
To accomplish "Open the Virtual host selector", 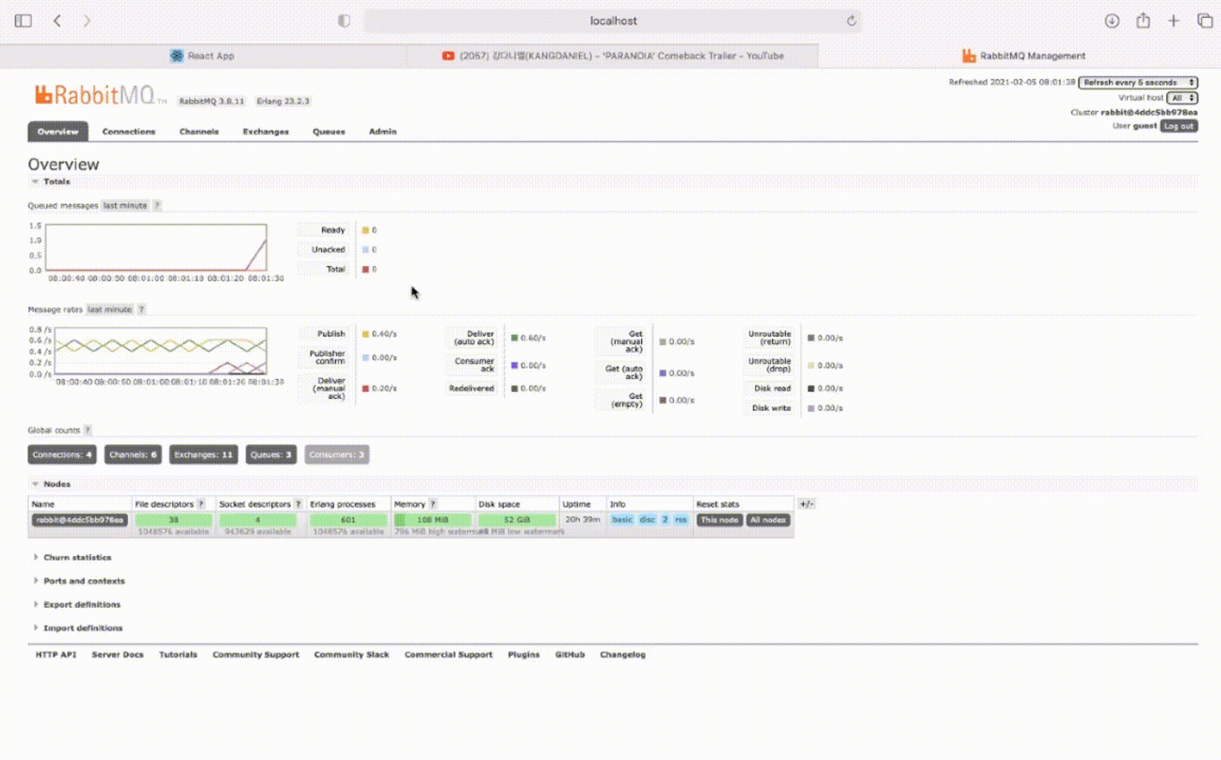I will 1182,98.
